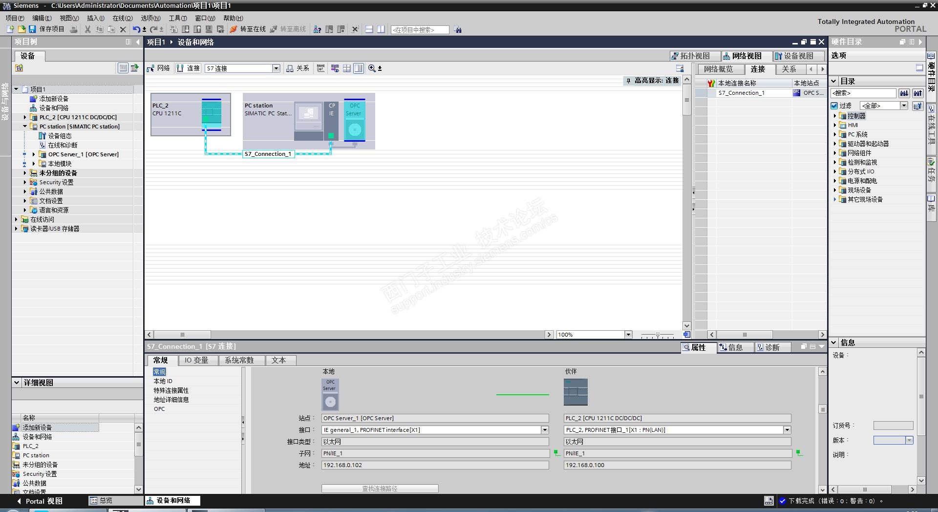Viewport: 938px width, 512px height.
Task: Click the zoom magnifier icon in network toolbar
Action: click(372, 68)
